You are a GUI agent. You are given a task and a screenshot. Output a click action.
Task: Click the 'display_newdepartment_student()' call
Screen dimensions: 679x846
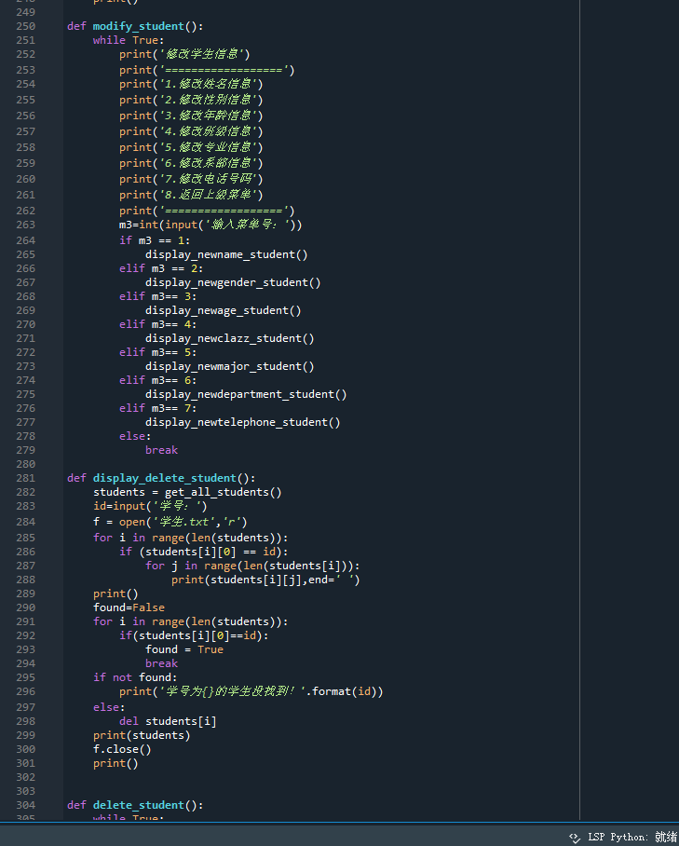tap(246, 394)
